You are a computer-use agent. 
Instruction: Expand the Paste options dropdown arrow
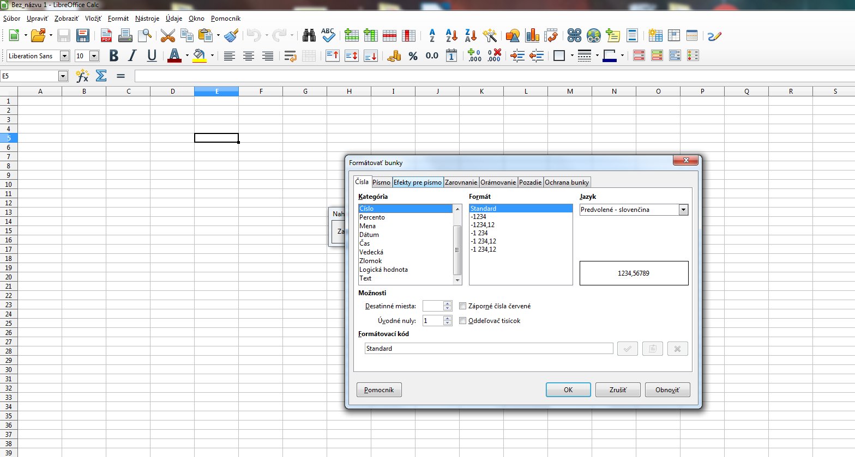click(218, 36)
